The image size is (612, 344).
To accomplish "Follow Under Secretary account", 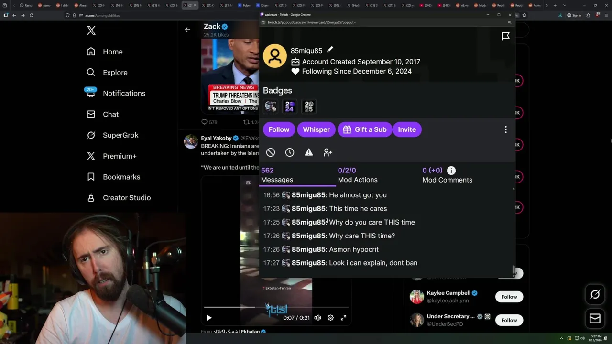I will 509,320.
